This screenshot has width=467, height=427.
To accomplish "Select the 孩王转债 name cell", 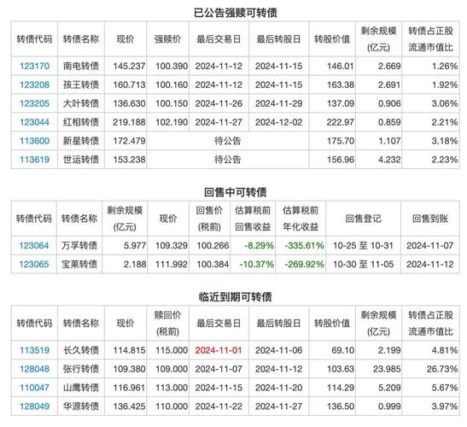I will point(81,85).
